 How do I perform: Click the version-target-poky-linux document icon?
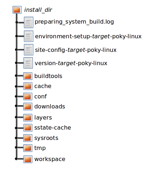pyautogui.click(x=28, y=63)
